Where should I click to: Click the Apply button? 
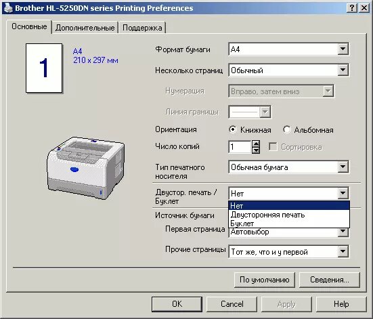click(x=286, y=304)
